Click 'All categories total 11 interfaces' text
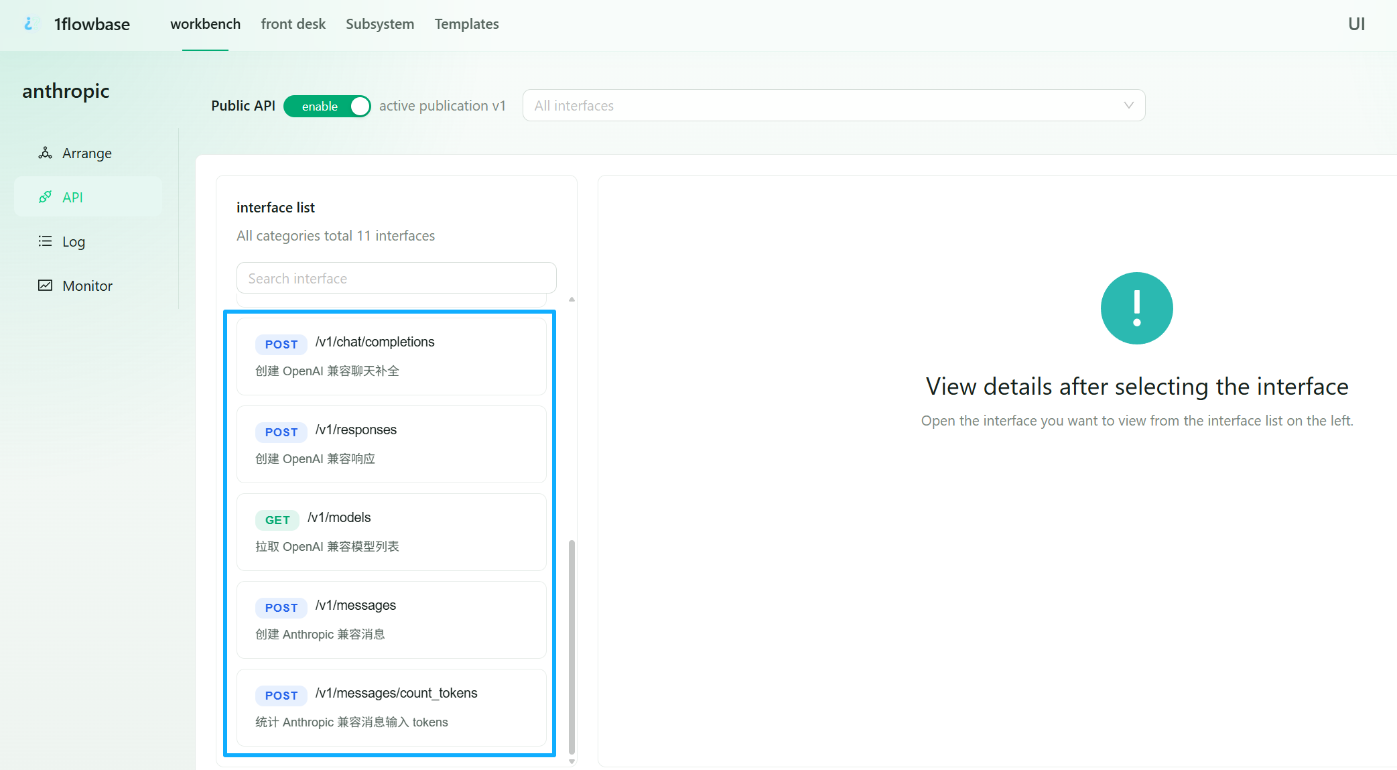The height and width of the screenshot is (770, 1397). pos(336,236)
